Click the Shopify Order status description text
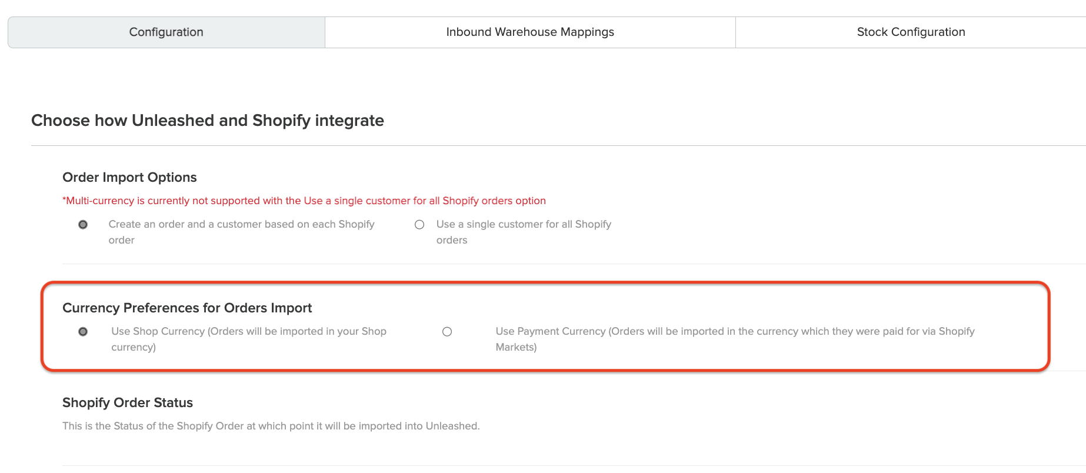Screen dimensions: 1086x473 (x=271, y=426)
